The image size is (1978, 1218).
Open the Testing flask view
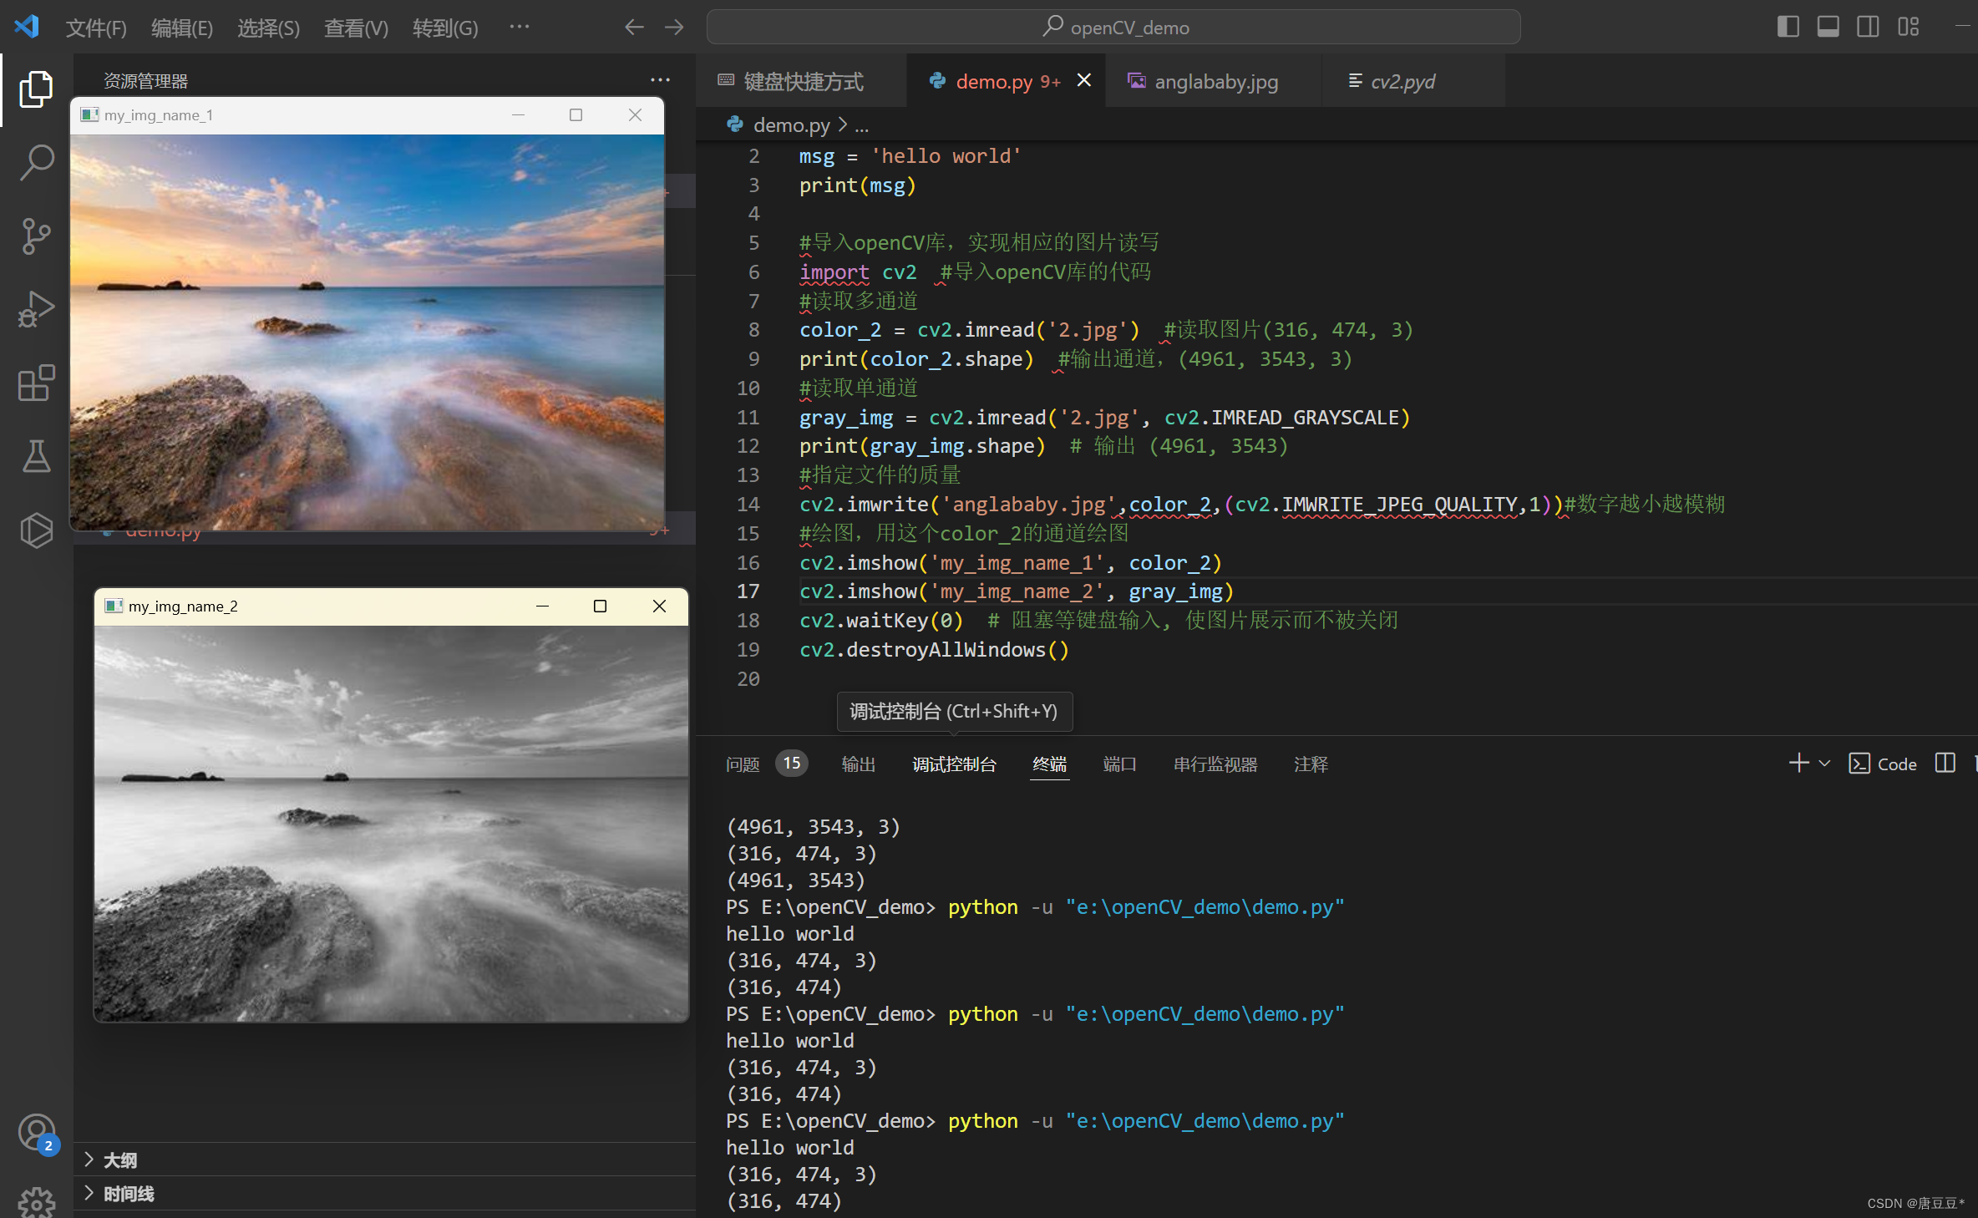36,456
